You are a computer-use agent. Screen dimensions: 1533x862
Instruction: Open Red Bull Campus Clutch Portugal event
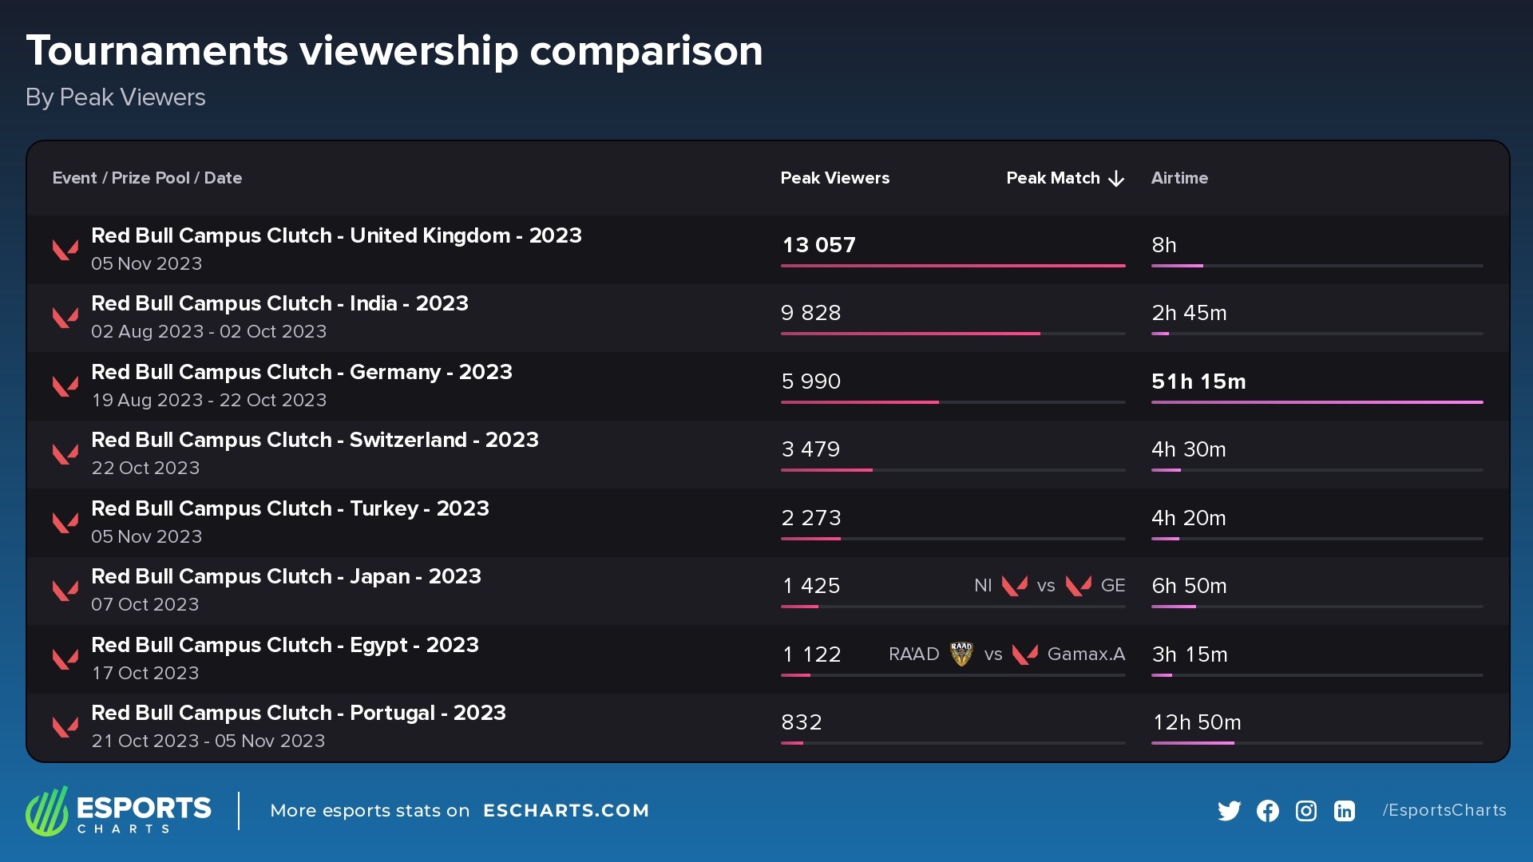click(299, 713)
